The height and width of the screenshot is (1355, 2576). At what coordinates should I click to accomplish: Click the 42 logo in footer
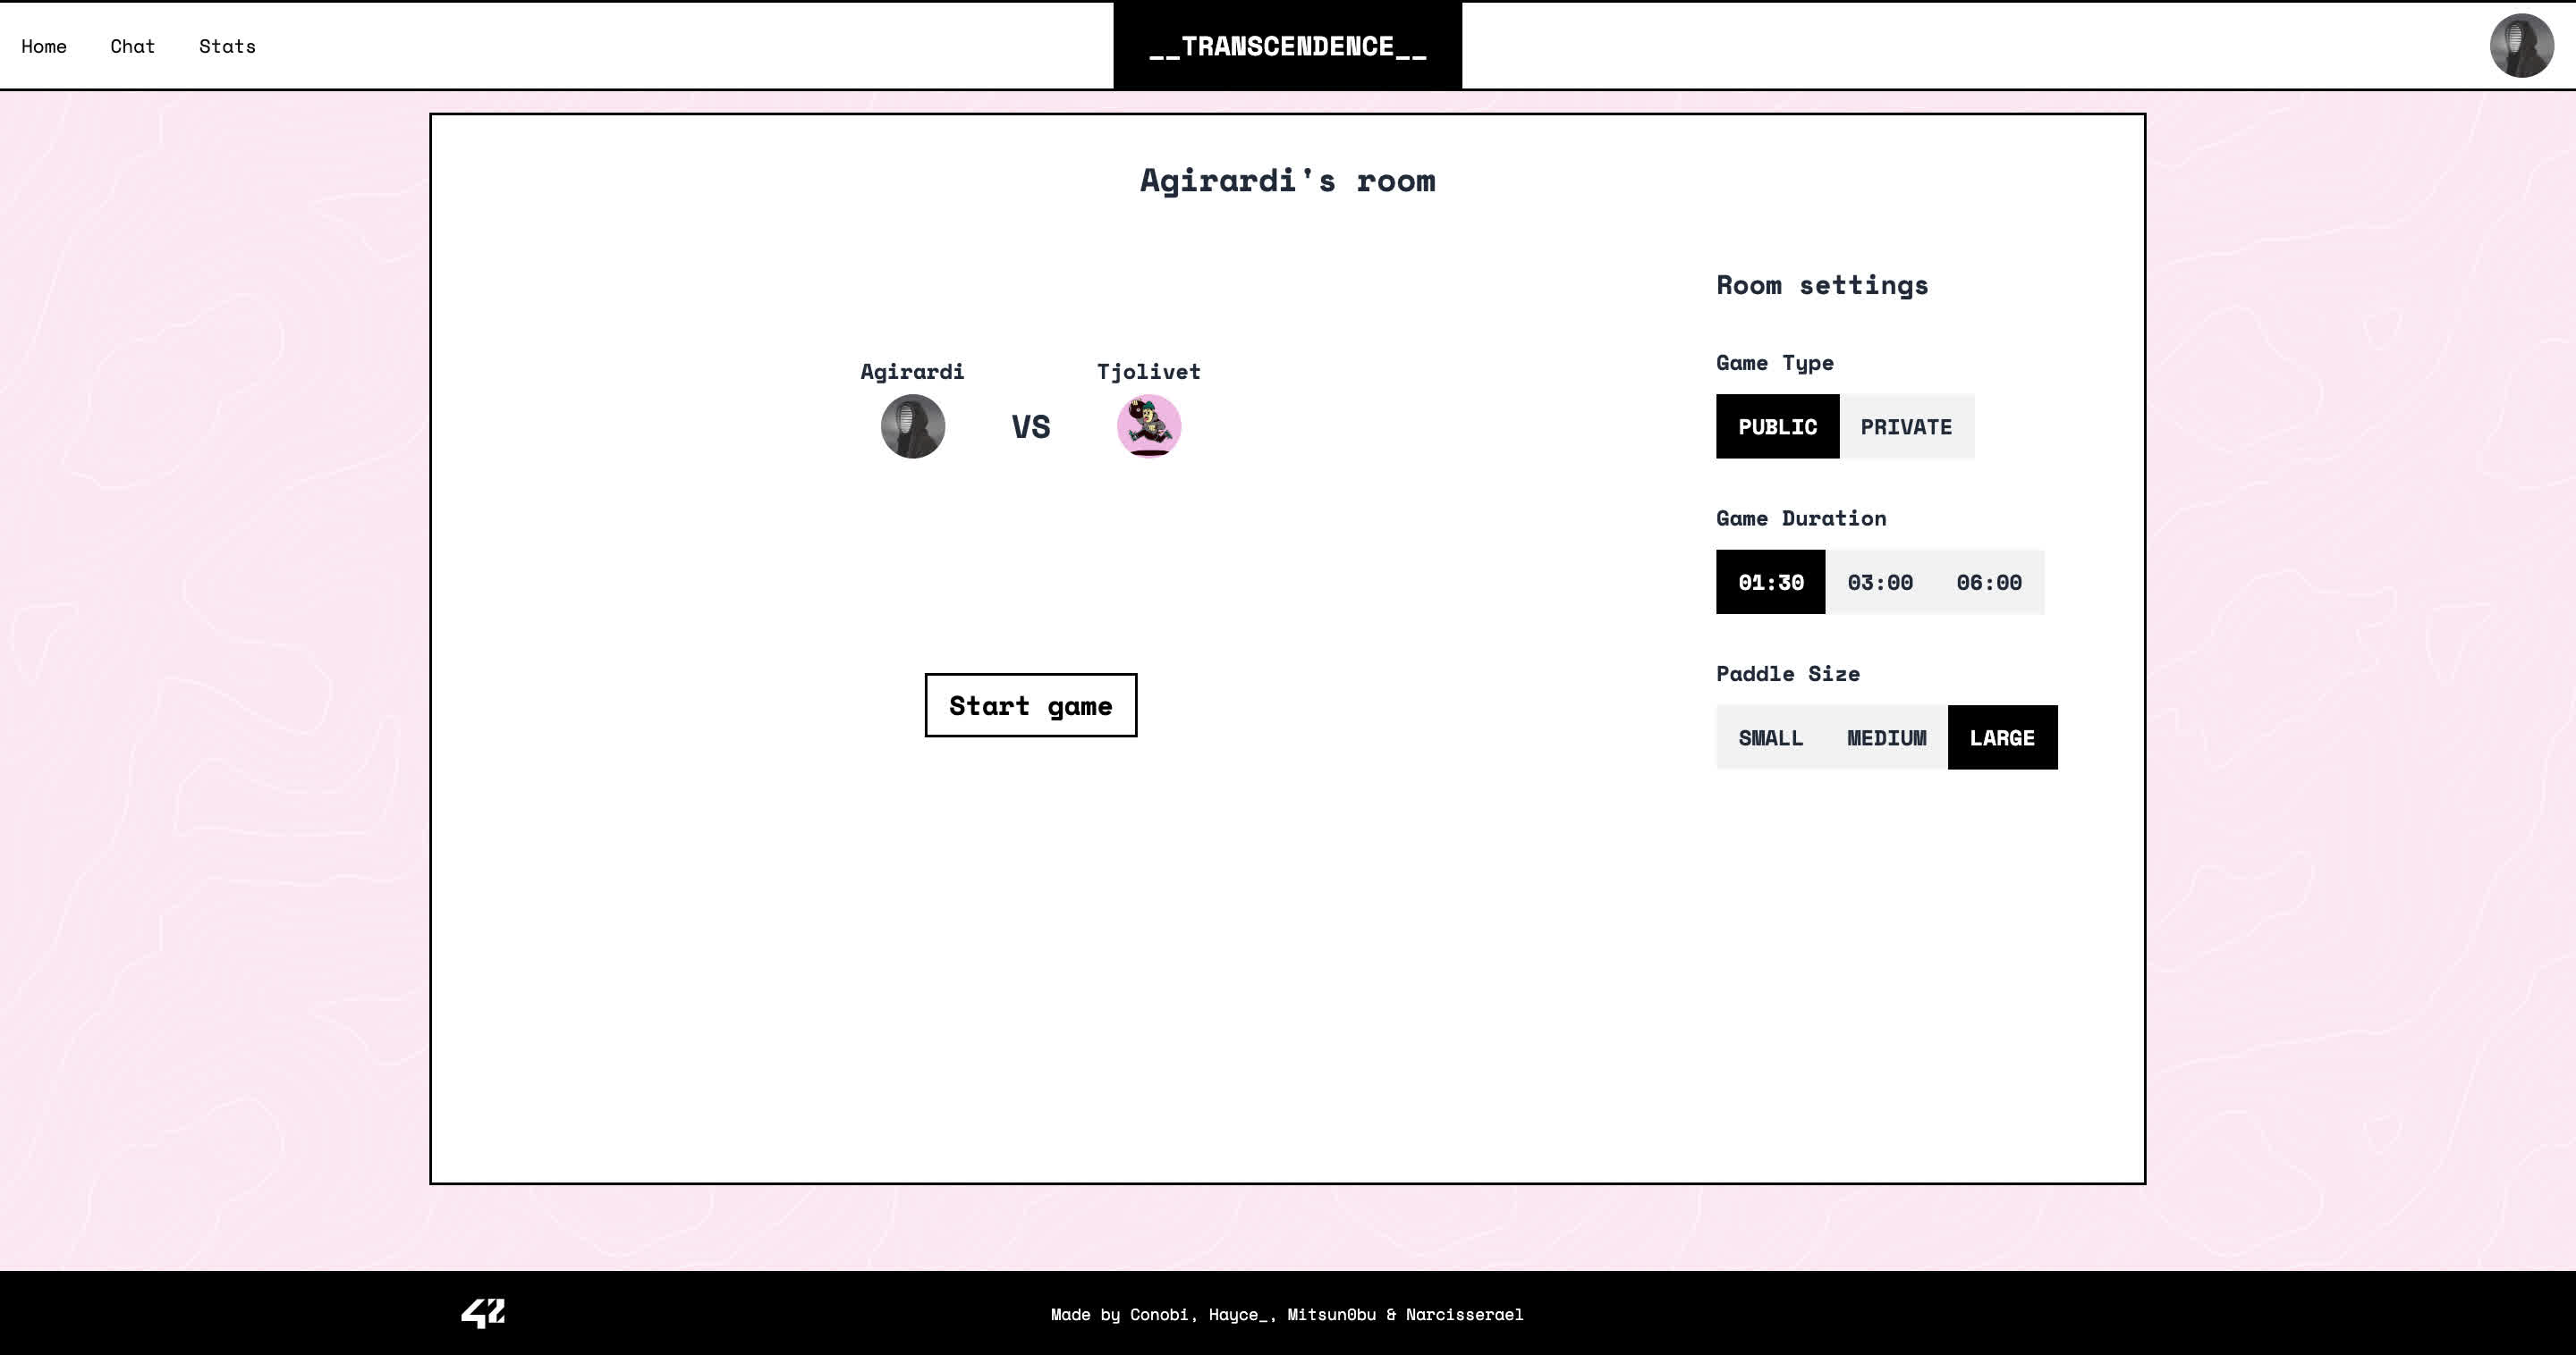[483, 1313]
